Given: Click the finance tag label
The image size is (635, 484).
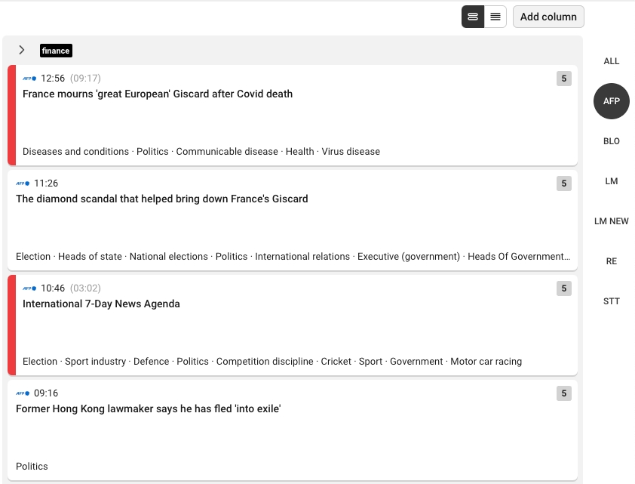Looking at the screenshot, I should 56,51.
